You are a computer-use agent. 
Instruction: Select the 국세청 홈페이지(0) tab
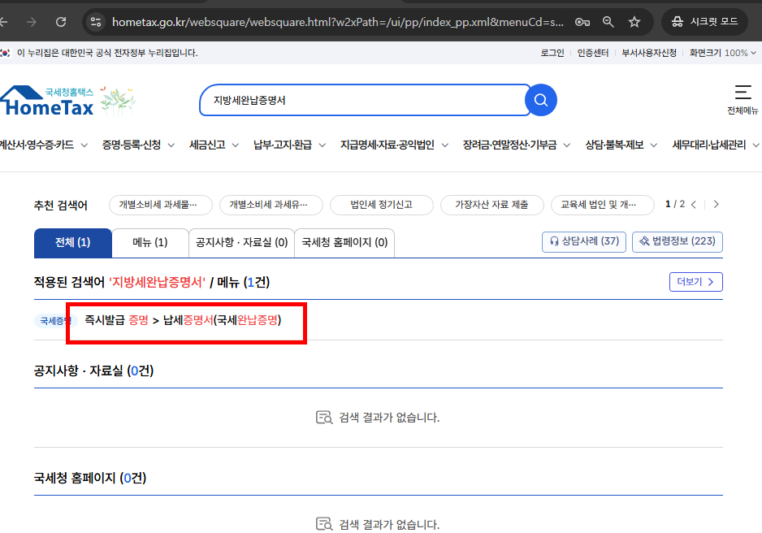coord(342,242)
